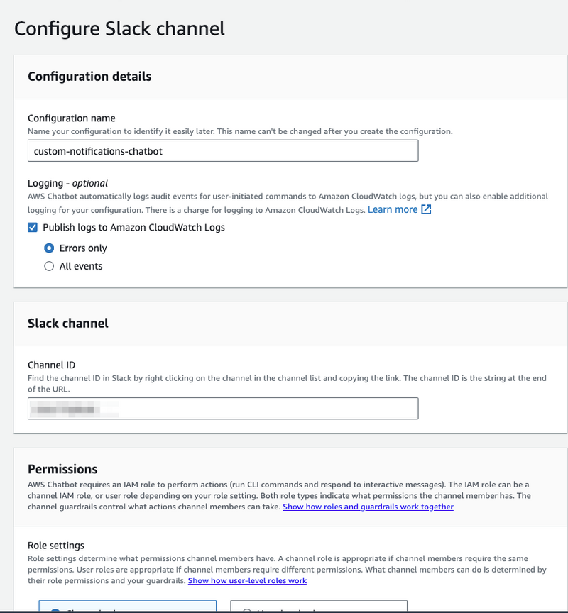
Task: Choose the first role settings option tile
Action: tap(128, 607)
